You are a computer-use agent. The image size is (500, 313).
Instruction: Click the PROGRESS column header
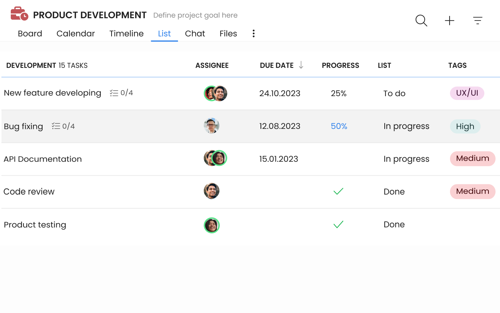[x=341, y=66]
